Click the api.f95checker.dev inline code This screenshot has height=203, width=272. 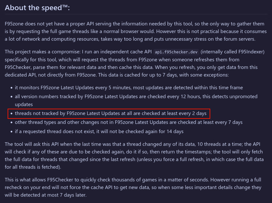coord(176,52)
